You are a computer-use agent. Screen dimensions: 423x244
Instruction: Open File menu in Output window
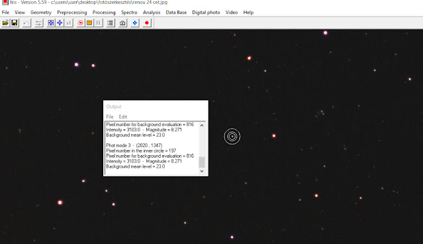[109, 117]
